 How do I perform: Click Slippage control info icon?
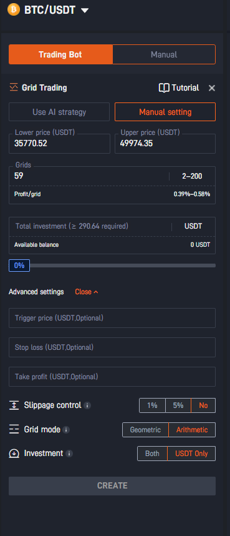[87, 406]
